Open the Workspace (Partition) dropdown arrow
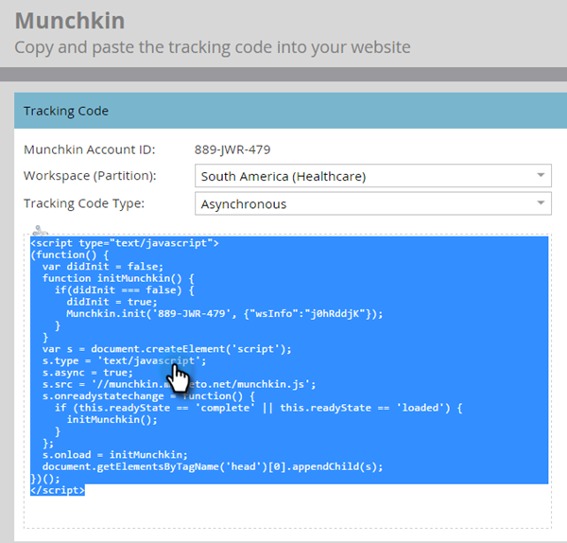Image resolution: width=567 pixels, height=543 pixels. 541,176
